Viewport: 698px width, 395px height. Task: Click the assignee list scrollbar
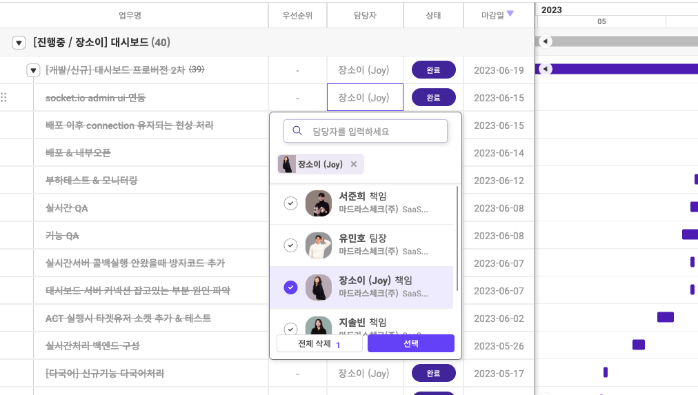pos(457,239)
